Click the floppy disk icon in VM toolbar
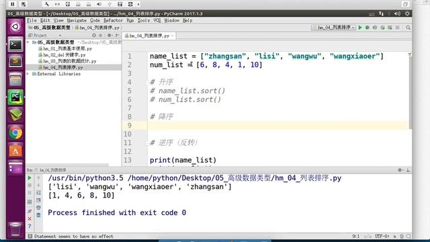Screen dimensions: 430x242 [x=120, y=4]
